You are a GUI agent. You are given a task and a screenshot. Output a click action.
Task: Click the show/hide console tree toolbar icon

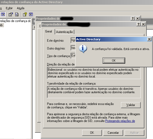[3, 14]
